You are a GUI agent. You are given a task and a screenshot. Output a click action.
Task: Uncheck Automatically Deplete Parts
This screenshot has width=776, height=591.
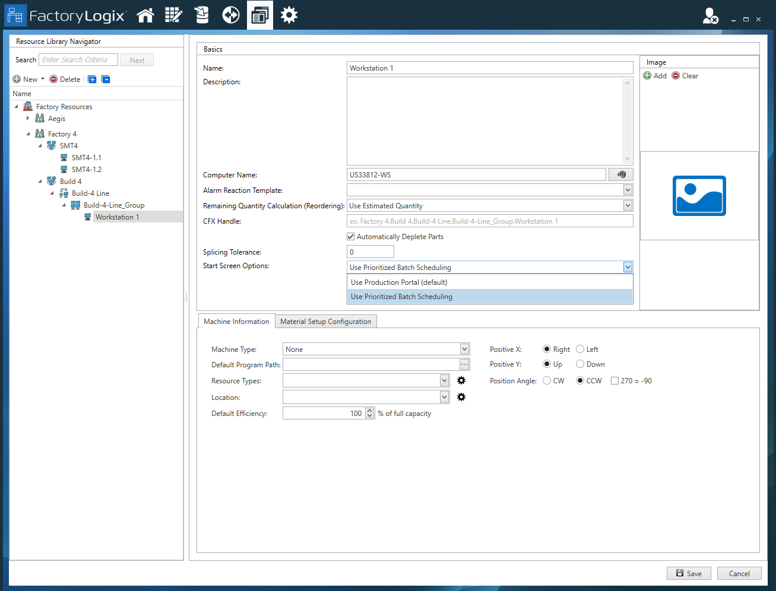pos(350,236)
